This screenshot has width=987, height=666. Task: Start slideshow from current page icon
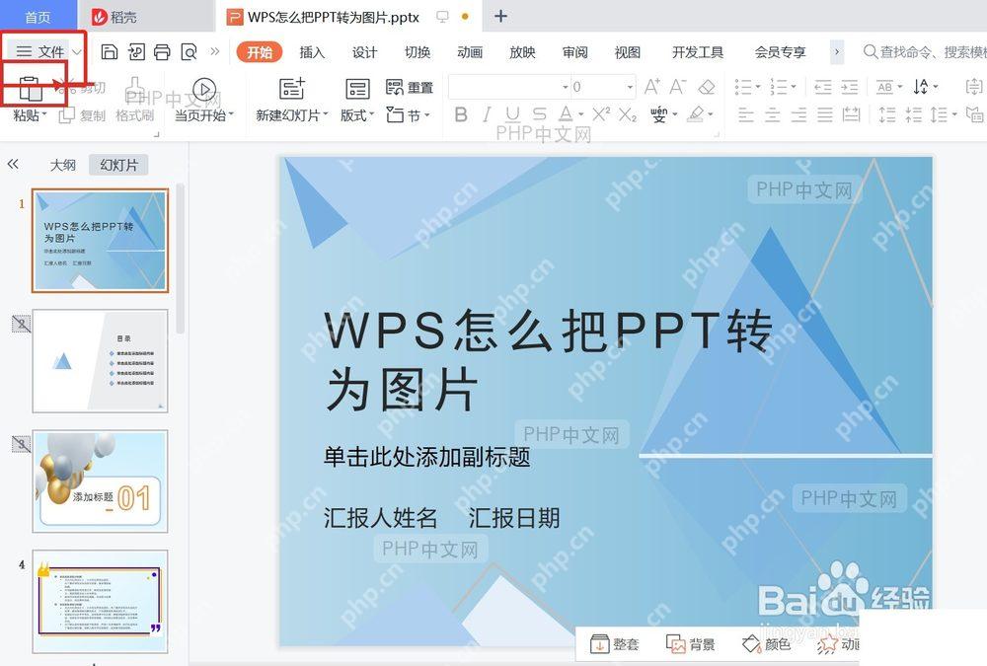pos(204,89)
